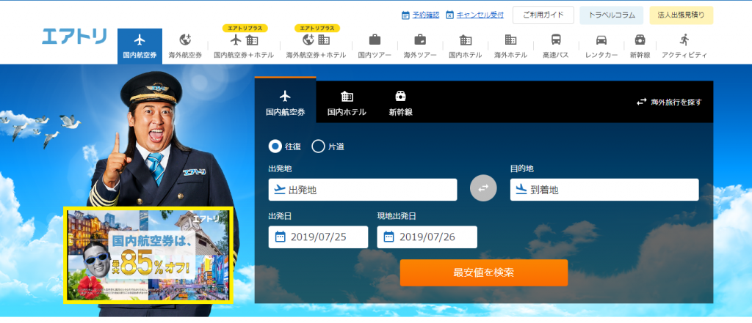Open the 出発地 departure airport selector

coord(363,190)
